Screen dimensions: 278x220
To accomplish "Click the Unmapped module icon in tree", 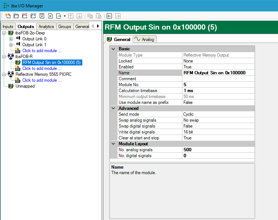I will (x=11, y=86).
